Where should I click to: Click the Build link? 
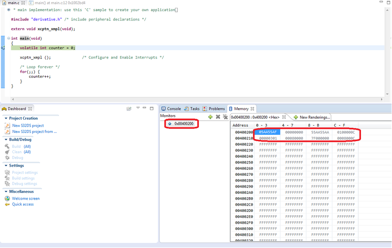(16, 146)
